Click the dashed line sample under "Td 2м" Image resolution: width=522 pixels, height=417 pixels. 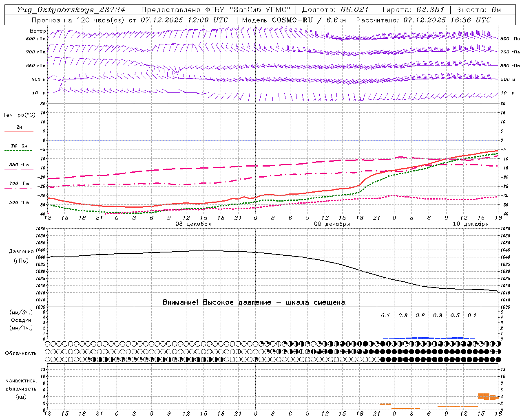coord(18,151)
